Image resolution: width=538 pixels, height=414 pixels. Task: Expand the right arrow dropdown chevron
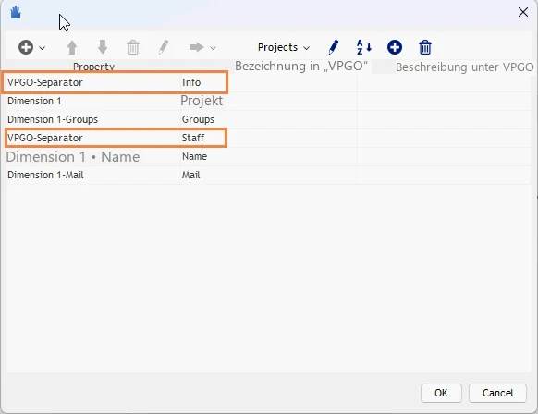point(213,48)
